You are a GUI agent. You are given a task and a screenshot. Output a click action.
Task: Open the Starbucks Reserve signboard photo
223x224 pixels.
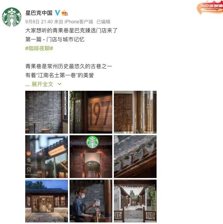click(47, 157)
